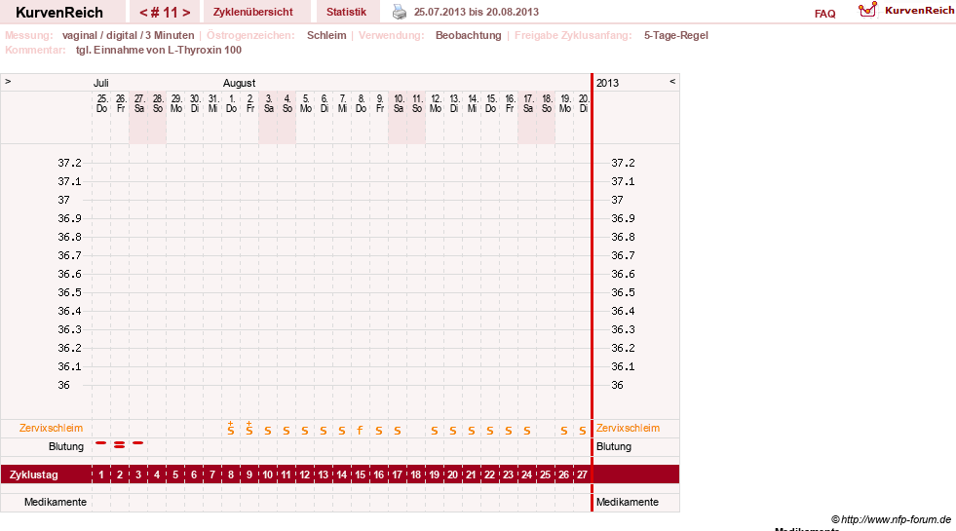Click the 'Beobachtung' usage value
Viewport: 956px width, 531px height.
(468, 35)
